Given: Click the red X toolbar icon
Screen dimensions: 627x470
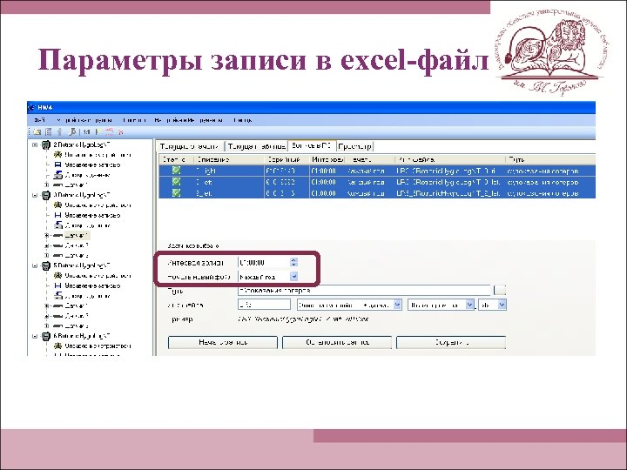Looking at the screenshot, I should 121,132.
